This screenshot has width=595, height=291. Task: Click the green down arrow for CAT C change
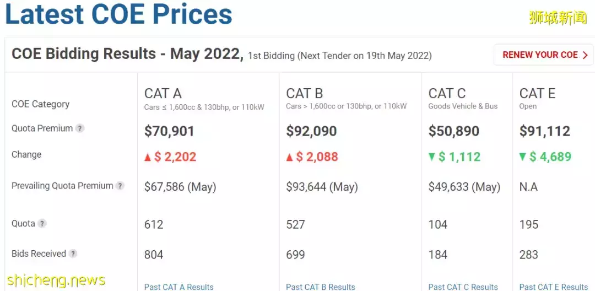pos(432,157)
